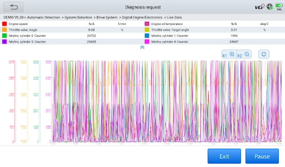Toggle Misfire cylinder 4 violet swatch
This screenshot has height=167, width=285.
point(146,42)
